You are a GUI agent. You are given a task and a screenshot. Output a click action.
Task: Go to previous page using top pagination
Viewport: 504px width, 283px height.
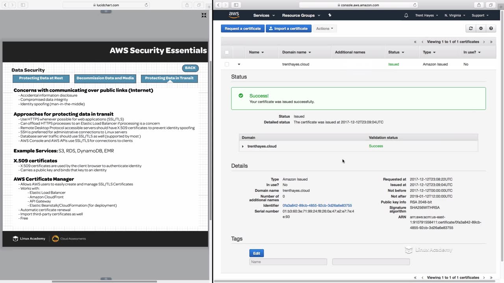tap(422, 42)
